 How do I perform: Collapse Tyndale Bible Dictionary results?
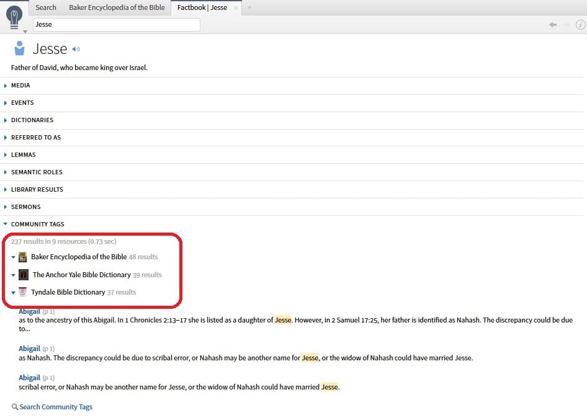coord(13,293)
